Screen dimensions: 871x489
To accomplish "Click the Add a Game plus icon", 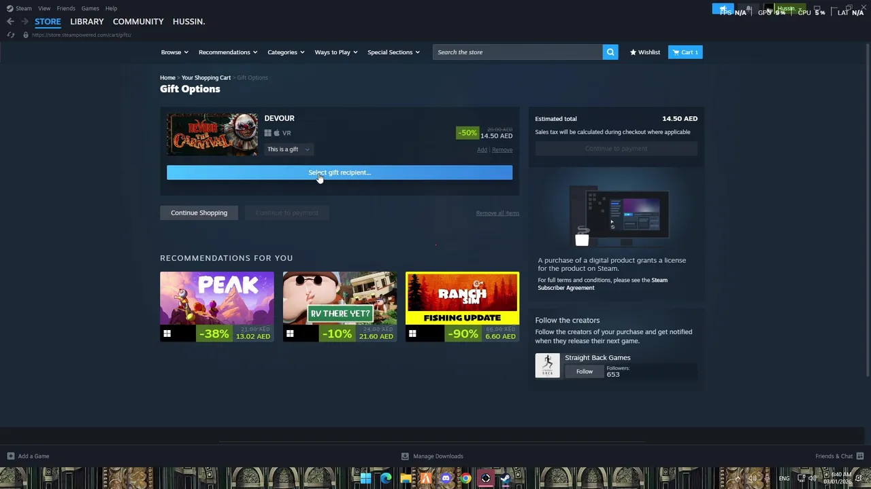I will point(10,456).
